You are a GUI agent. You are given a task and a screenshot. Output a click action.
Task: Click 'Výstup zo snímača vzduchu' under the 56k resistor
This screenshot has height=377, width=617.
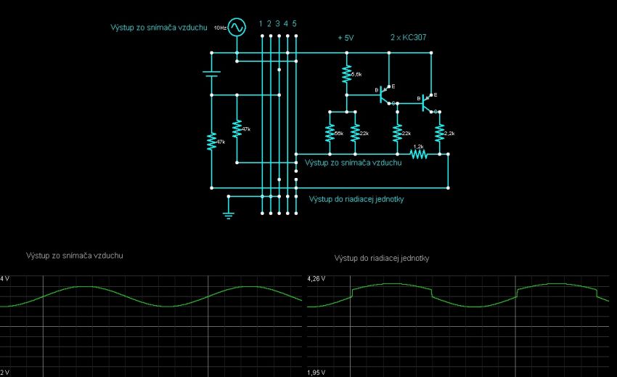coord(353,163)
